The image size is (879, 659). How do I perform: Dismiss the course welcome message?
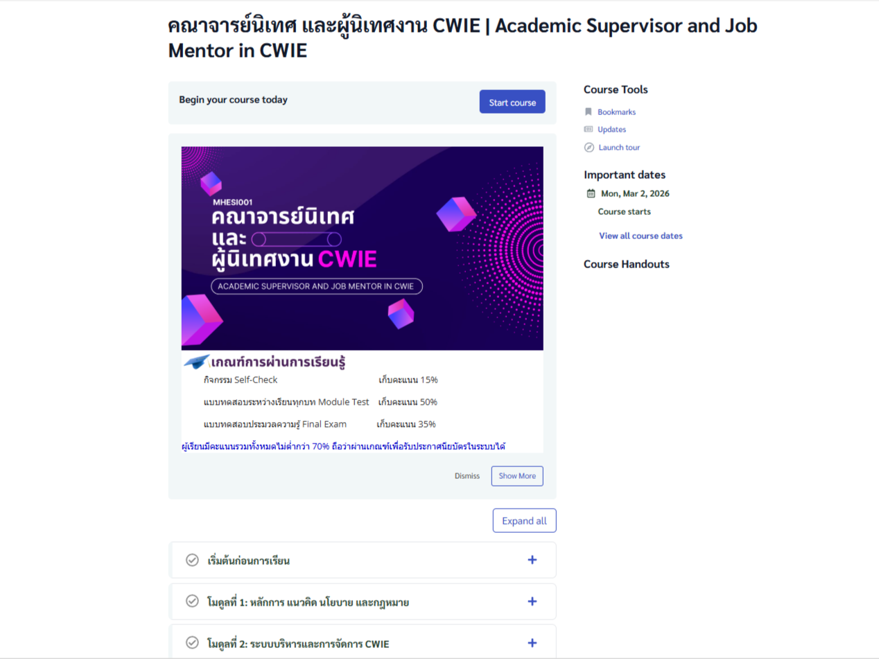(x=467, y=476)
